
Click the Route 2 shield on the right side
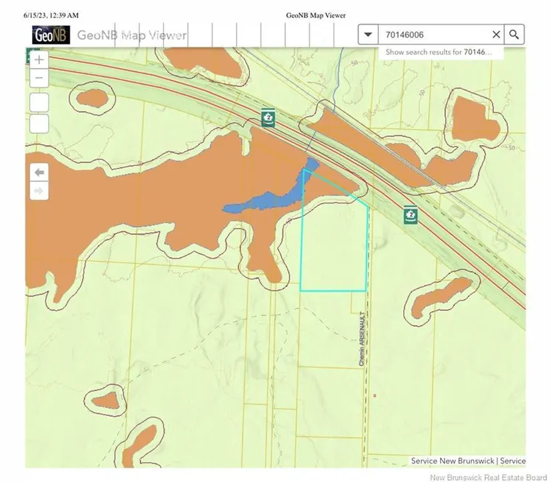pyautogui.click(x=411, y=215)
